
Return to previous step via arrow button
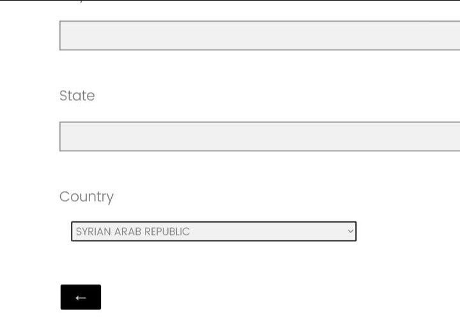click(80, 297)
